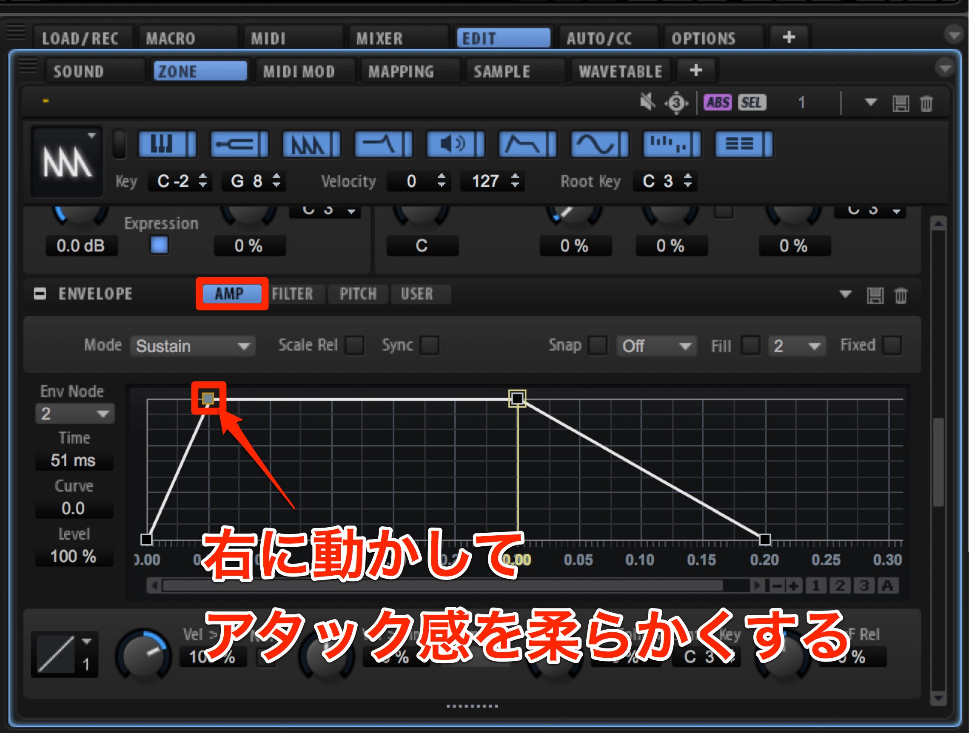The width and height of the screenshot is (969, 733).
Task: Click the envelope Curve 0.0 field
Action: 74,508
